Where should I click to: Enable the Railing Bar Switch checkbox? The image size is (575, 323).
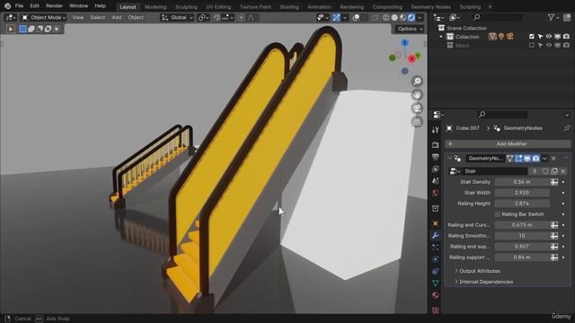[x=498, y=214]
